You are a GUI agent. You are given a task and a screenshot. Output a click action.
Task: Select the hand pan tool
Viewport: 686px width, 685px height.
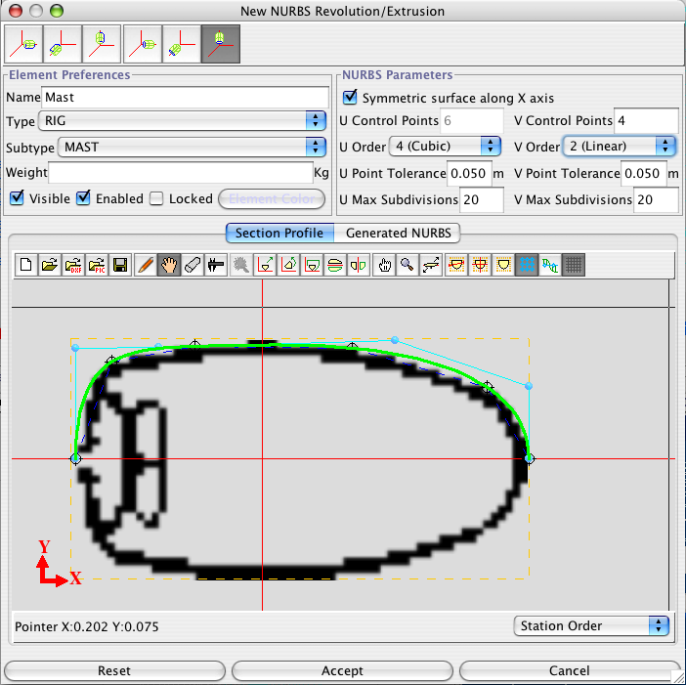point(169,264)
